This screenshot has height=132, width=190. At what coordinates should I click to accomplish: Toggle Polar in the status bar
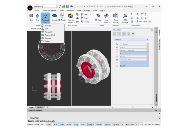69,124
